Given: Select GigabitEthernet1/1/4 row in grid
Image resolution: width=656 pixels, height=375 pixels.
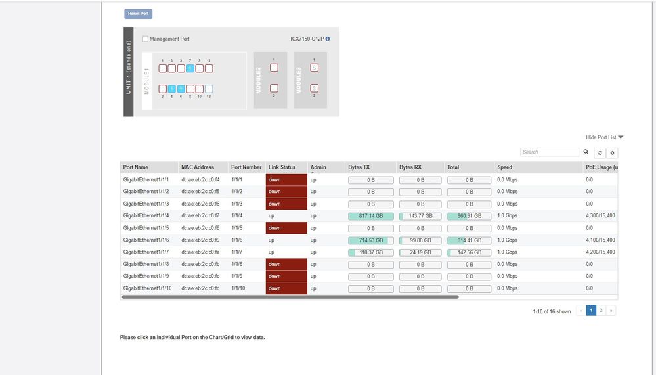Looking at the screenshot, I should 146,215.
